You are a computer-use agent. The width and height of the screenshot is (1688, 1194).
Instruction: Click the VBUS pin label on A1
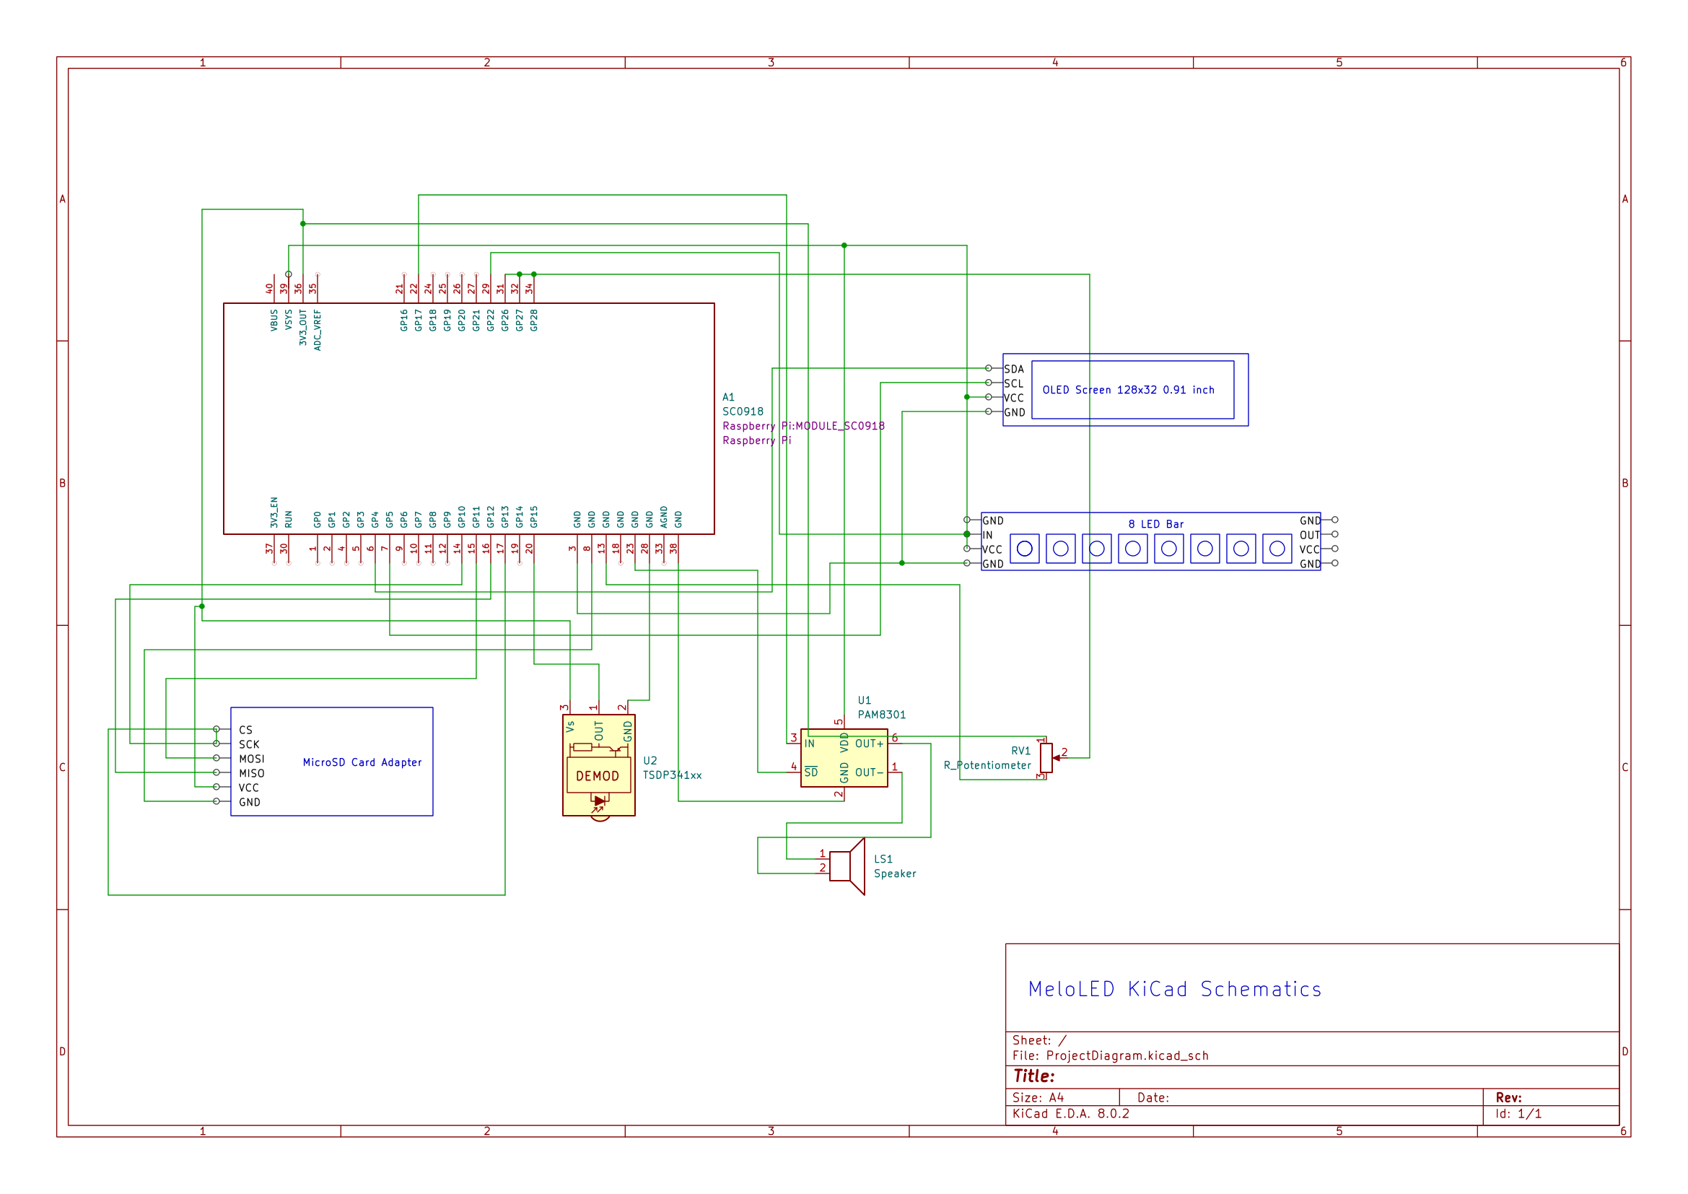point(274,320)
